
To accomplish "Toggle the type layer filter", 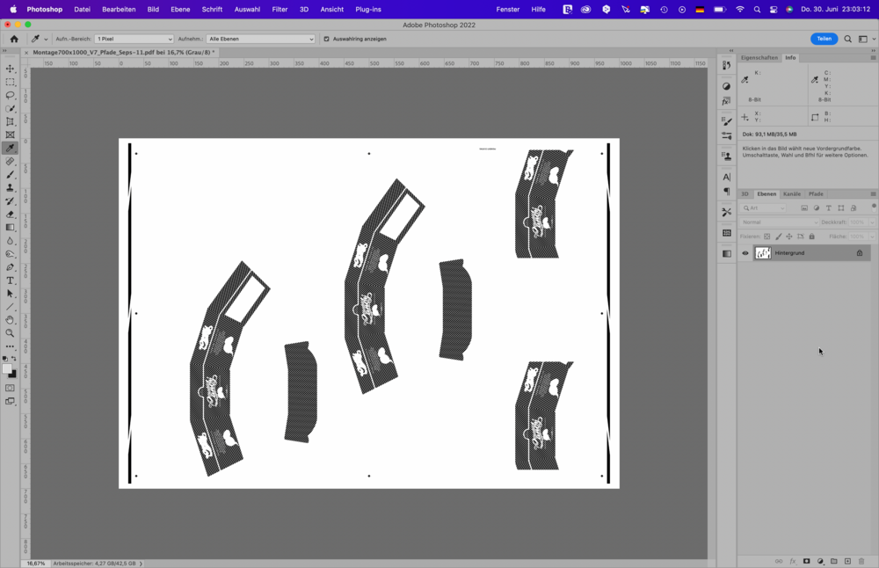I will click(x=829, y=208).
